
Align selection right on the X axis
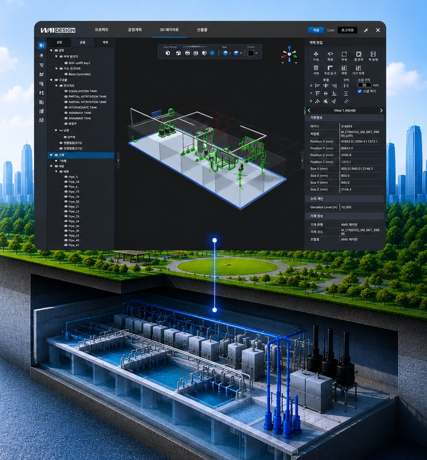[334, 85]
